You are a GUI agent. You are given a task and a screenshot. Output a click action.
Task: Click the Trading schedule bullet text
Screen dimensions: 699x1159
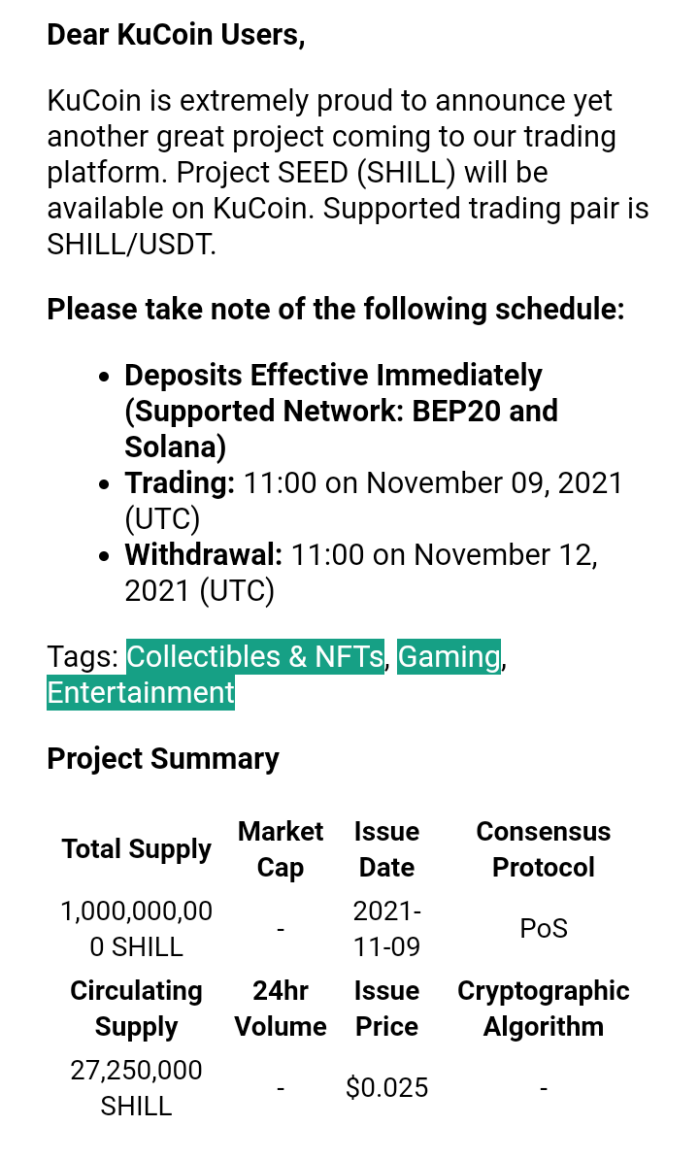(373, 501)
